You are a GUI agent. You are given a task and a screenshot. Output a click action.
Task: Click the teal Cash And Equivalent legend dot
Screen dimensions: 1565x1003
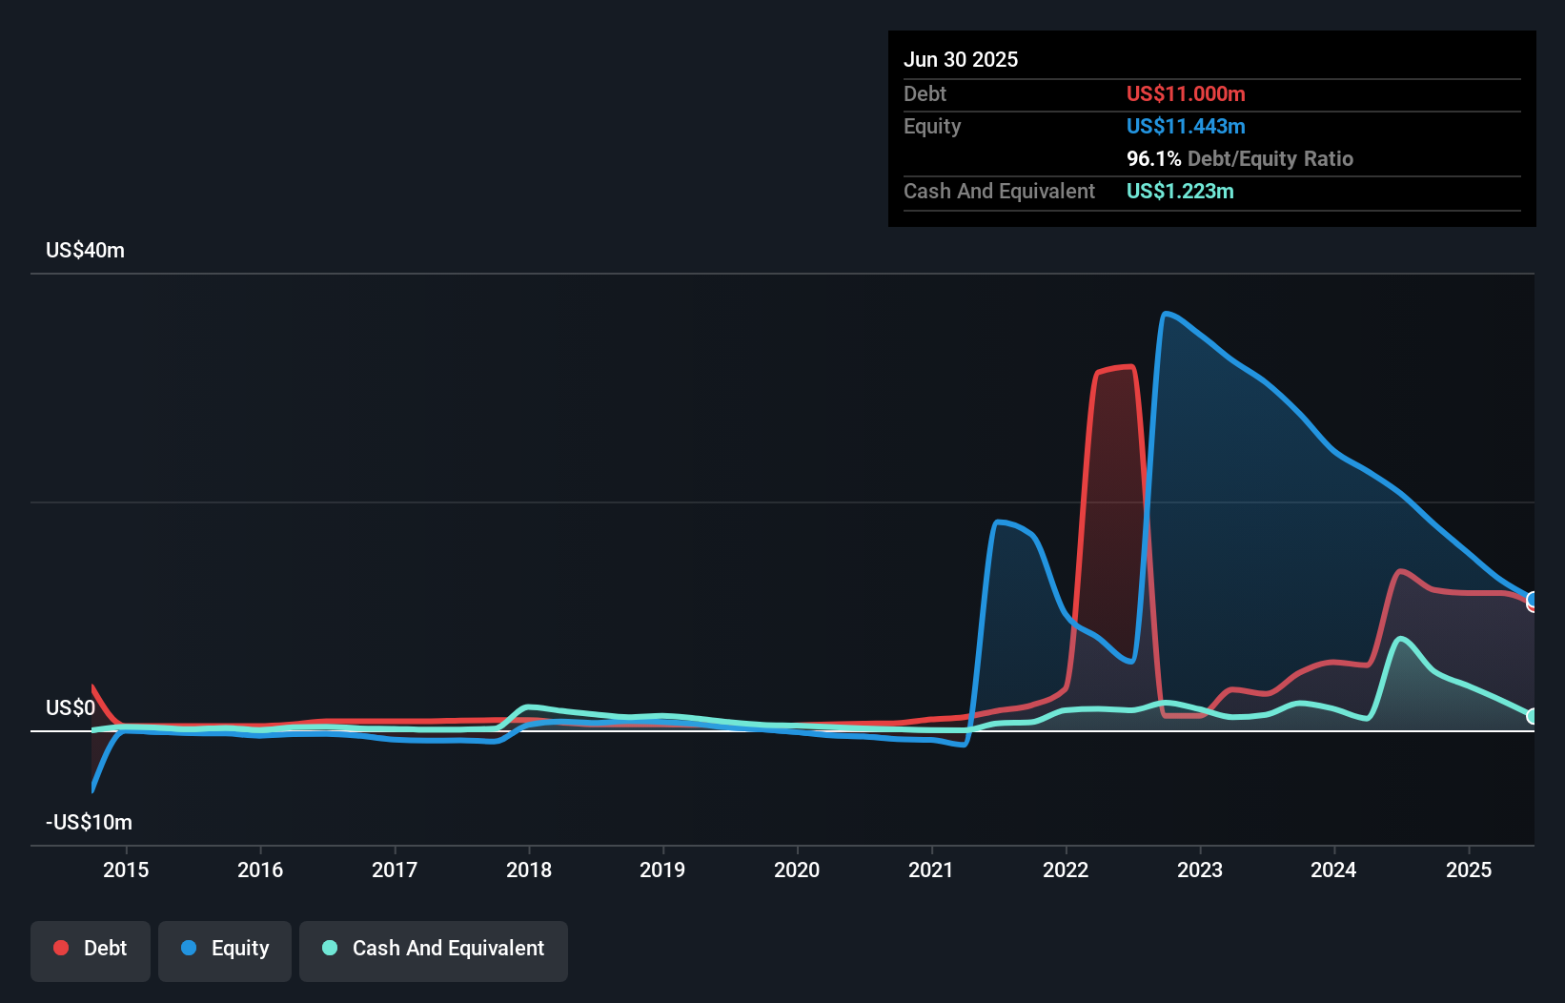[x=328, y=948]
